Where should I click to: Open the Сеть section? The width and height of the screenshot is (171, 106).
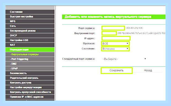pos(30,26)
